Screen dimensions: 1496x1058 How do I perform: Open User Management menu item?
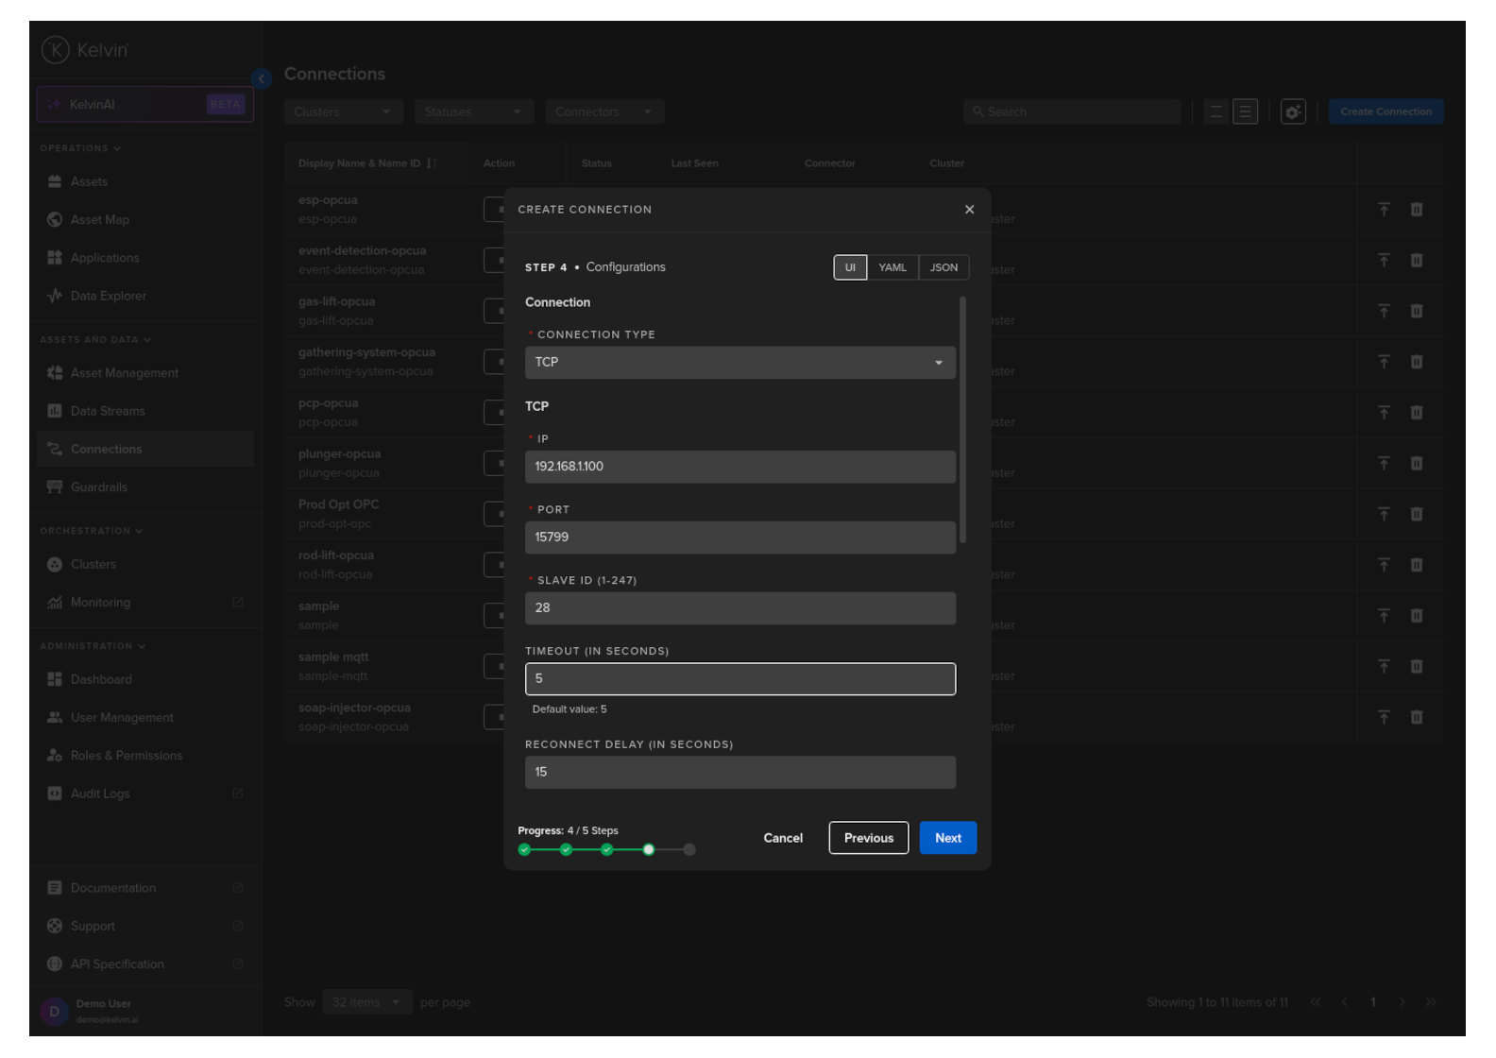[x=122, y=717]
